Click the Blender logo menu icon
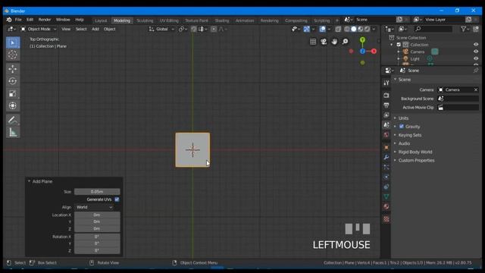This screenshot has height=273, width=485. click(x=9, y=20)
